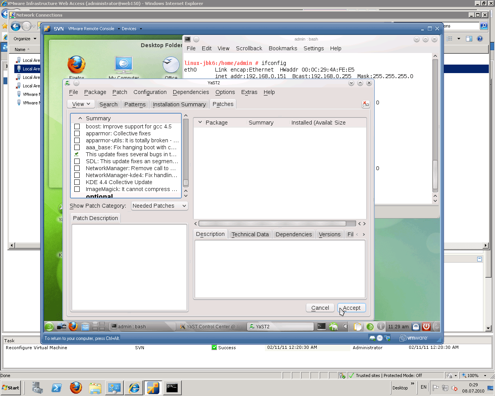Toggle the 'This update fixes several bugs' patch
Image resolution: width=495 pixels, height=396 pixels.
tap(77, 154)
